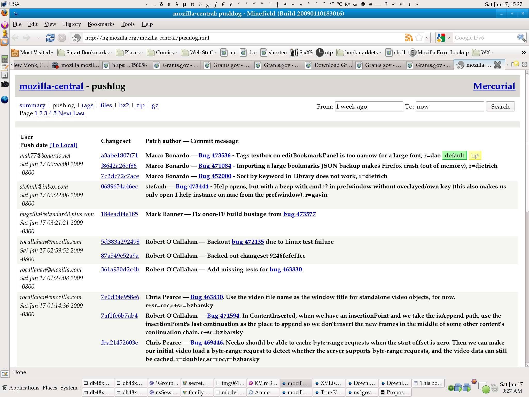Open the Mozilla Error Lookup bookmark
The height and width of the screenshot is (397, 529).
[x=439, y=52]
